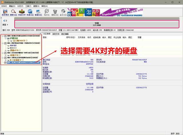Select the MSR(1) partition
Viewport: 183px width, 135px height.
(x=13, y=48)
